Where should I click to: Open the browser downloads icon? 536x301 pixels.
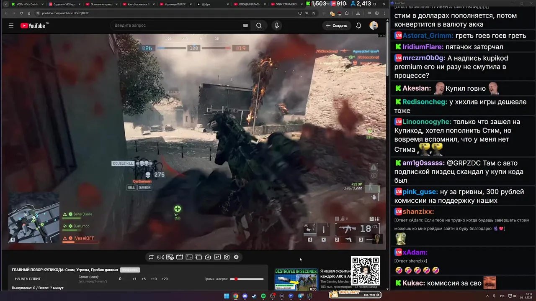pos(358,13)
